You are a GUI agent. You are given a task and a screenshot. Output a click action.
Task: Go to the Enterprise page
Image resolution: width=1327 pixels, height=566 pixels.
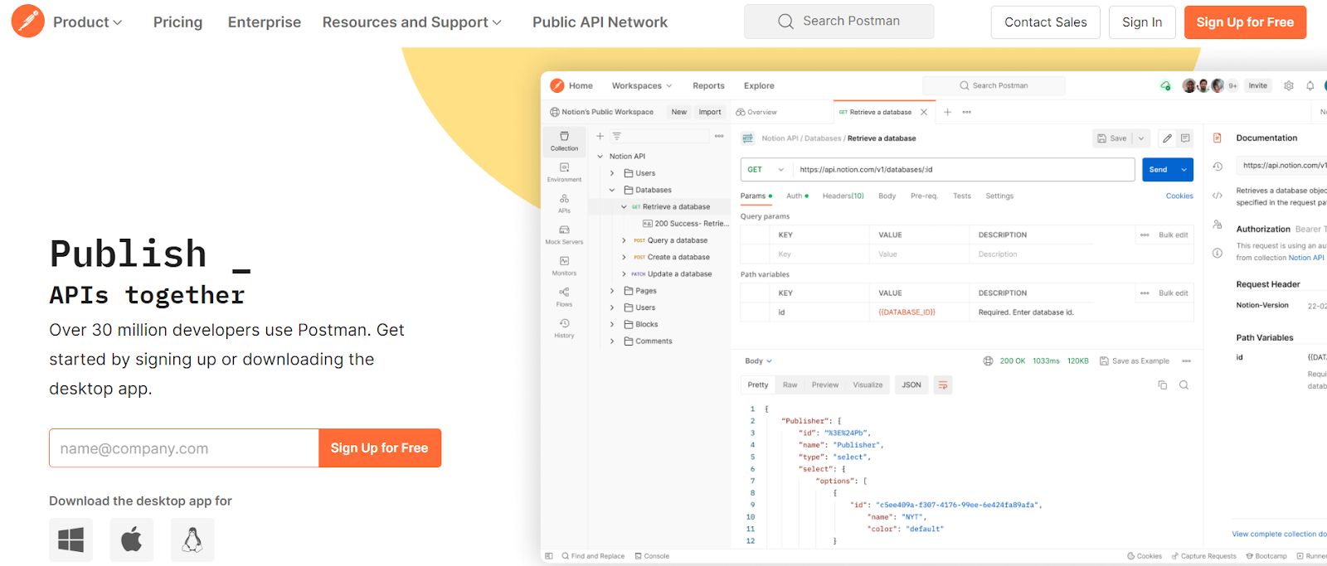[x=265, y=22]
